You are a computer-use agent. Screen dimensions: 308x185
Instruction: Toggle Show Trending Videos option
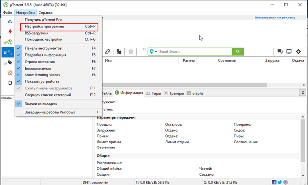pyautogui.click(x=59, y=75)
